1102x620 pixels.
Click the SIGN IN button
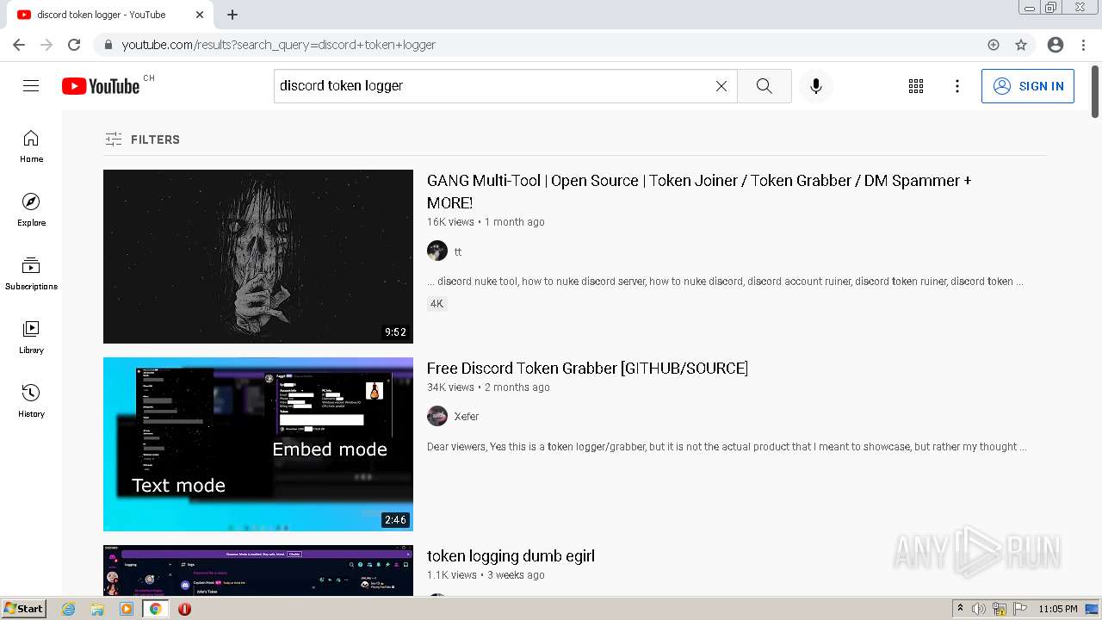(x=1028, y=86)
